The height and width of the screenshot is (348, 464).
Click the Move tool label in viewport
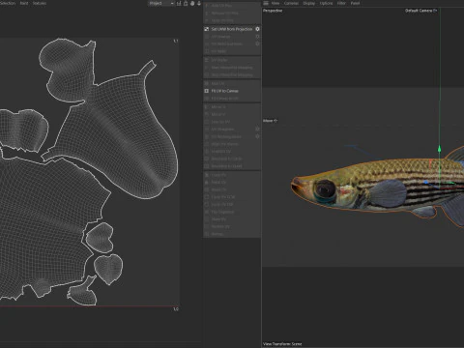coord(270,121)
